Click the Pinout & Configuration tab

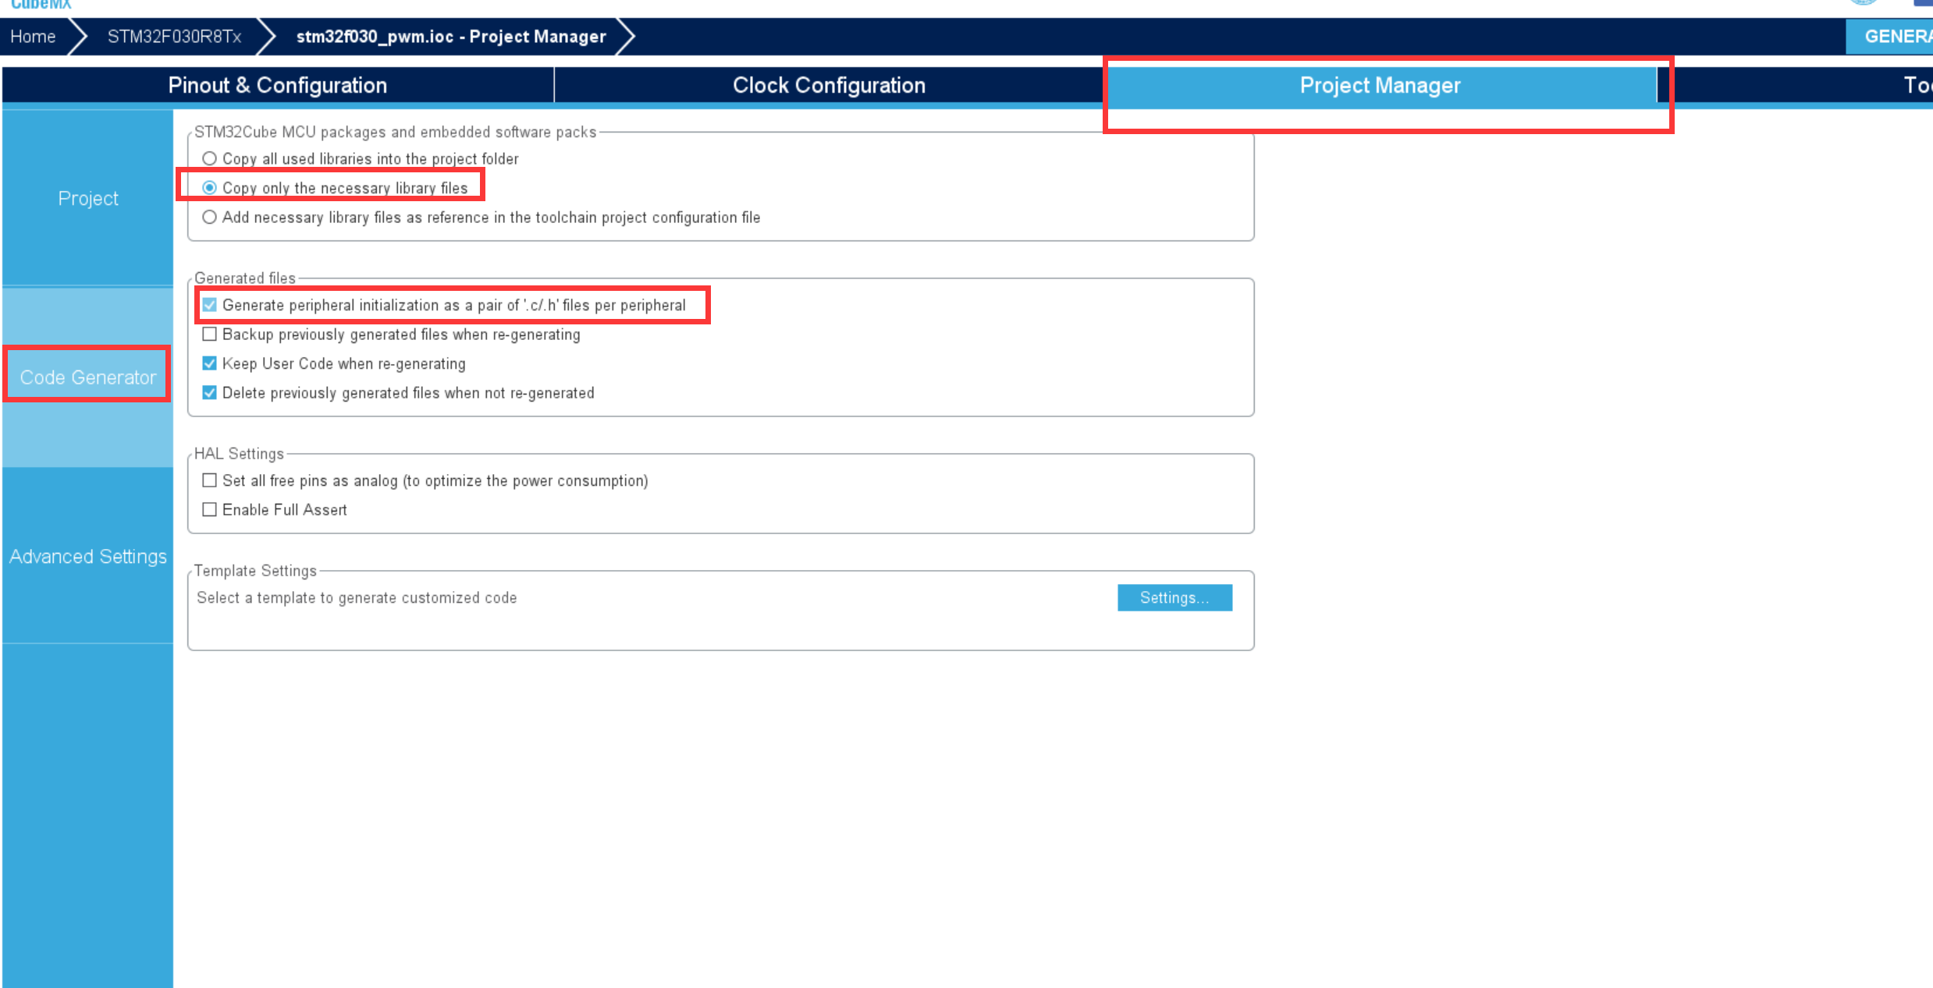tap(277, 84)
